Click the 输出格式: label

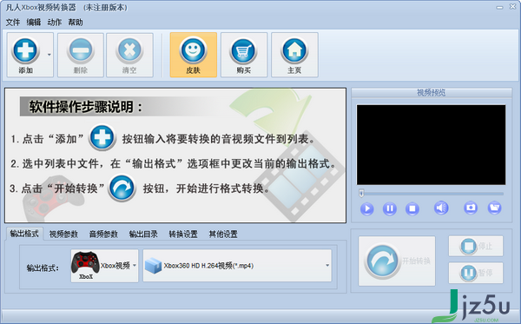(43, 268)
